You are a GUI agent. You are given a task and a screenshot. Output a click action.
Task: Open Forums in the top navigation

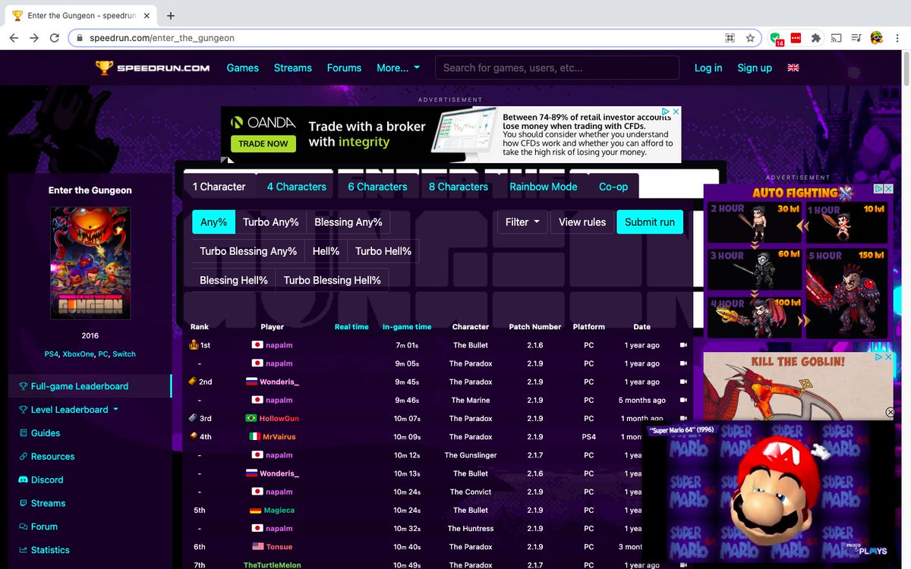coord(344,68)
